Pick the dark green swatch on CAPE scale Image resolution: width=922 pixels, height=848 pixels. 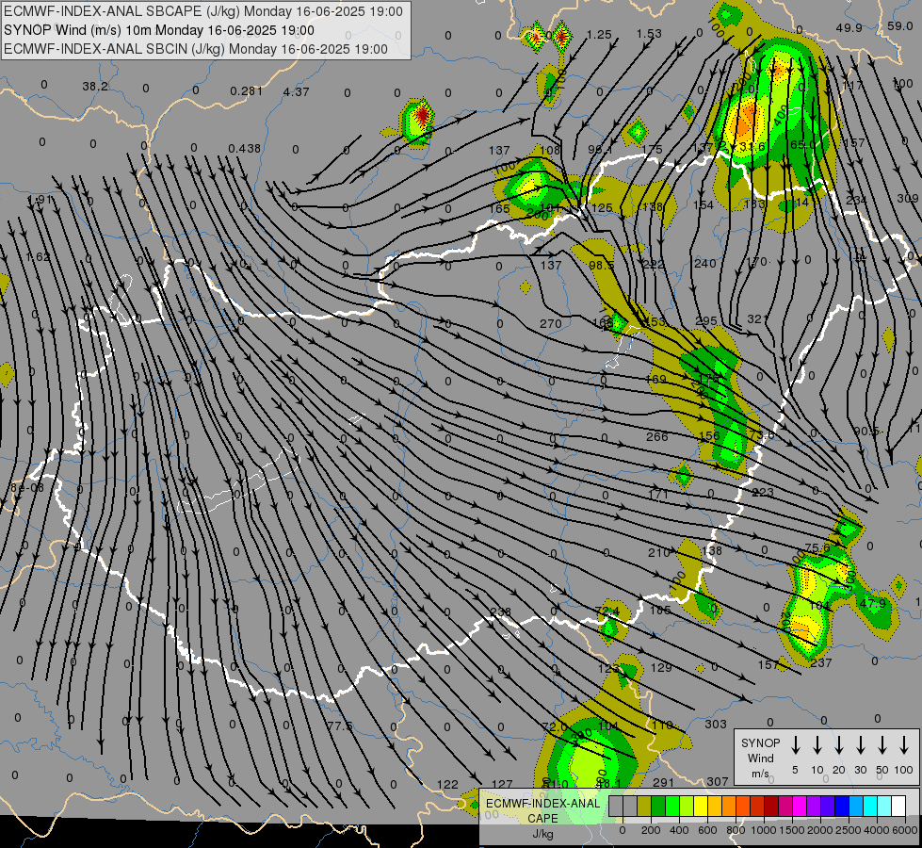[x=658, y=807]
